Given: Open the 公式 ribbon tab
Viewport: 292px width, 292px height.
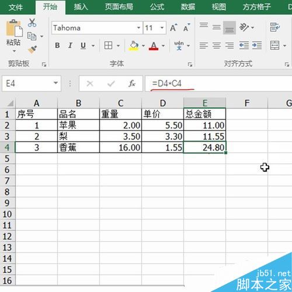Looking at the screenshot, I should (x=157, y=7).
